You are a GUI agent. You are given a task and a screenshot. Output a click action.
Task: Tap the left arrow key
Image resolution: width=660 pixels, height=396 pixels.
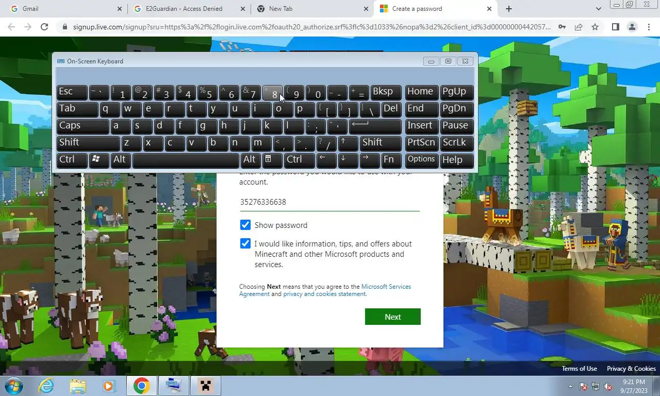pyautogui.click(x=327, y=160)
